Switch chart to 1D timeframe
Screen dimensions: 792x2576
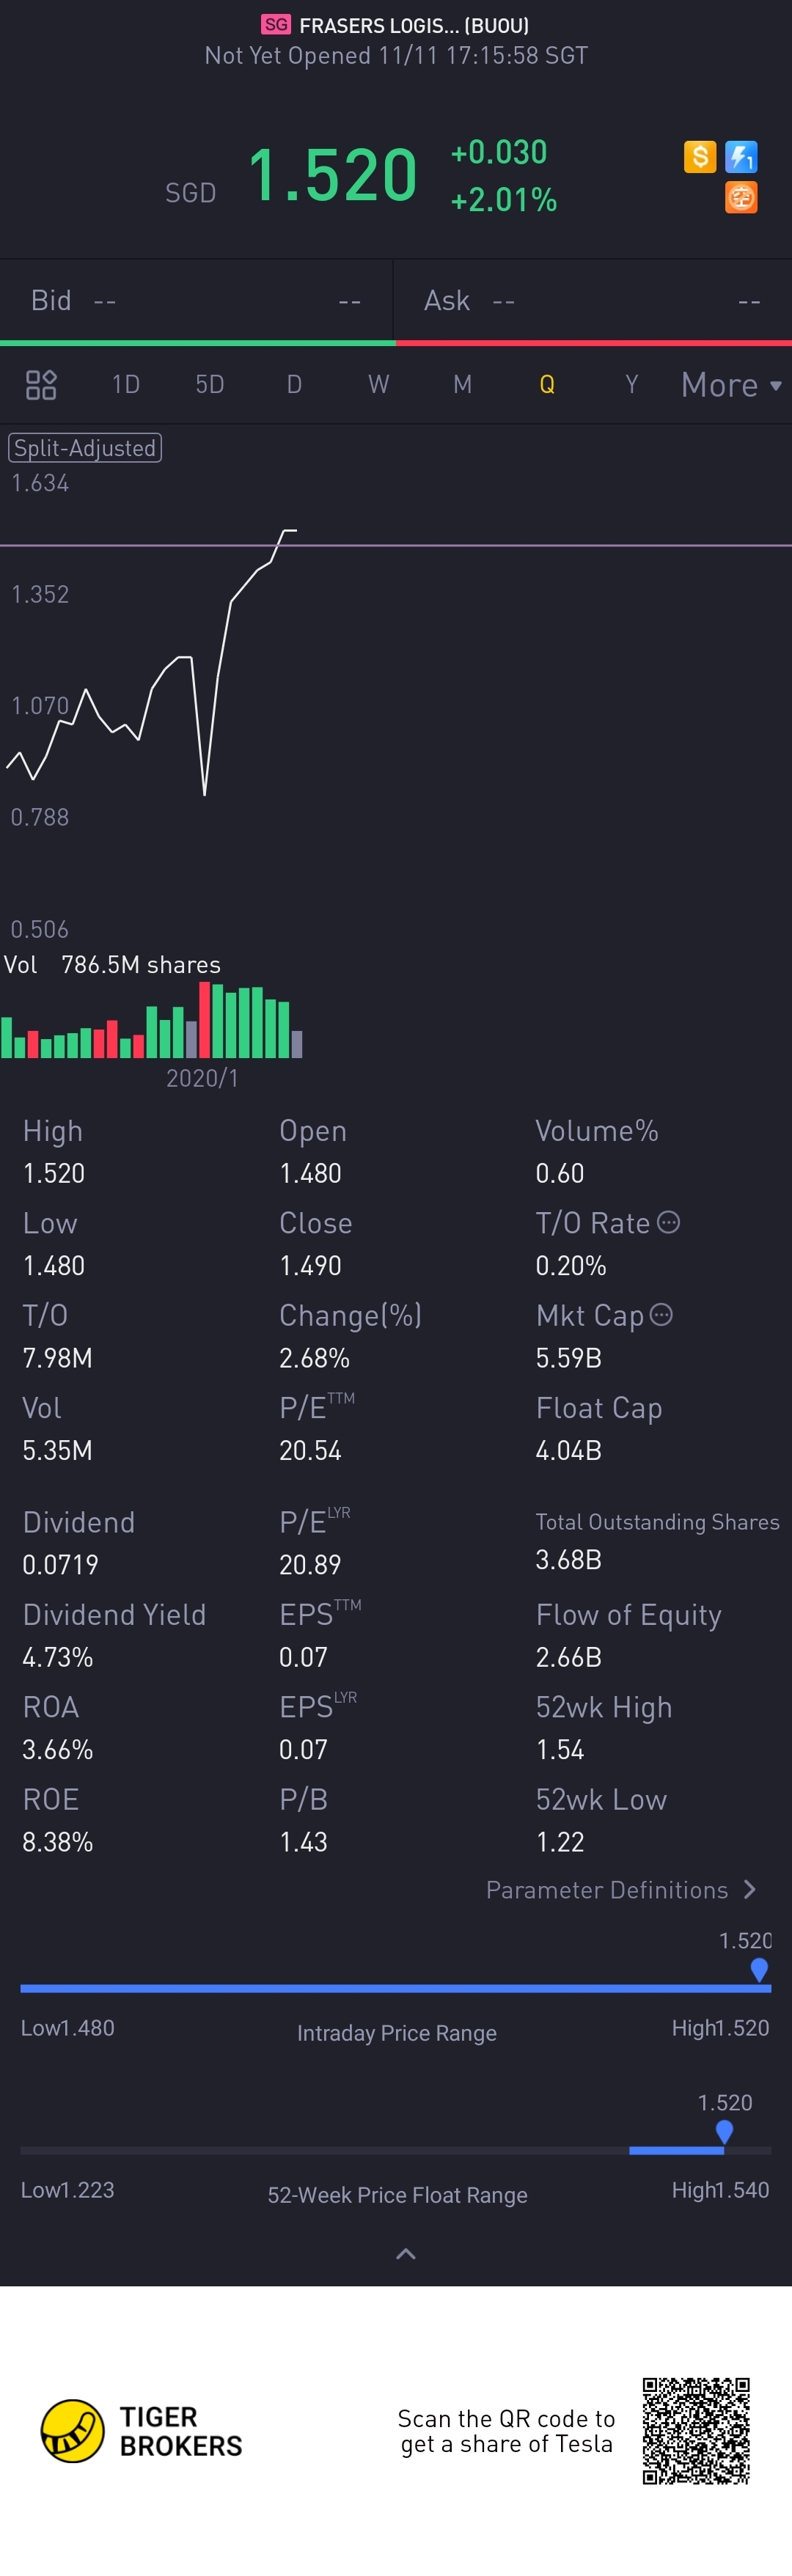click(x=126, y=385)
